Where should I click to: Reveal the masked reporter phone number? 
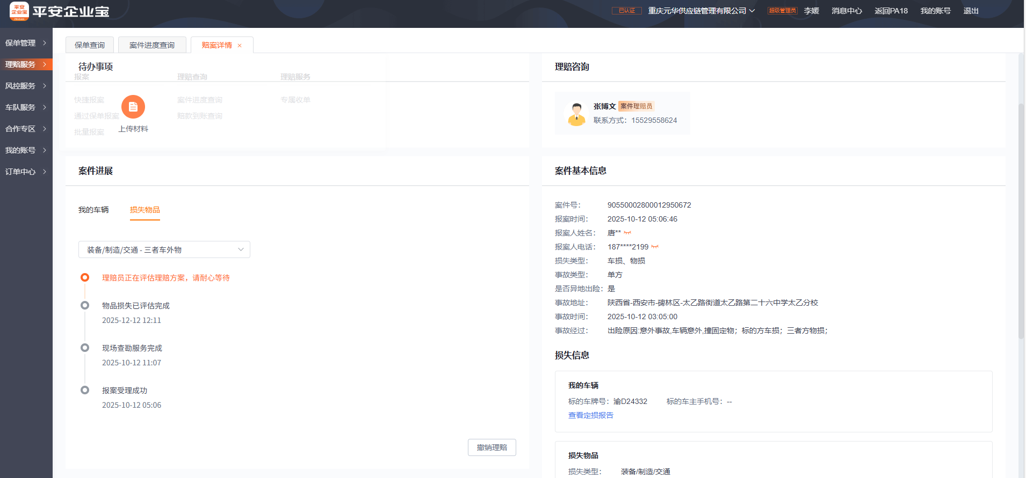(655, 247)
